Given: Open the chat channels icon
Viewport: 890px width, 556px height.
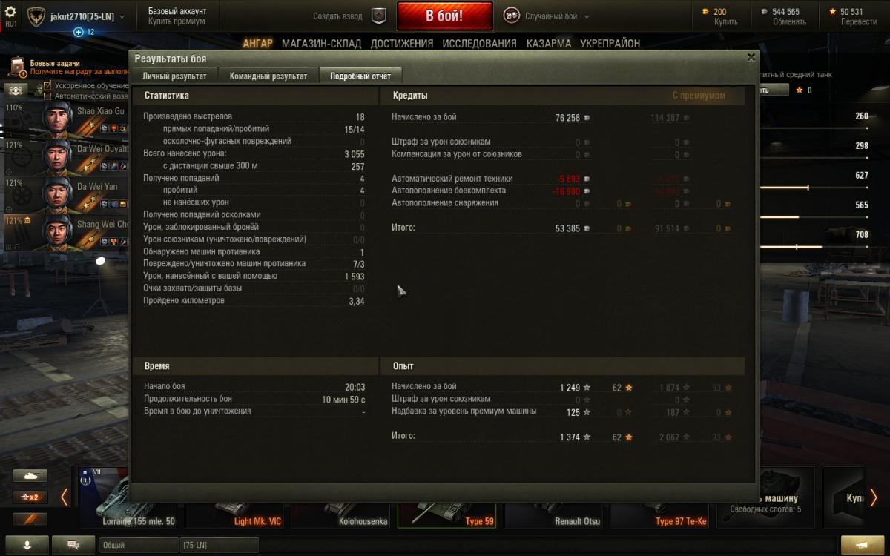Looking at the screenshot, I should coord(73,545).
